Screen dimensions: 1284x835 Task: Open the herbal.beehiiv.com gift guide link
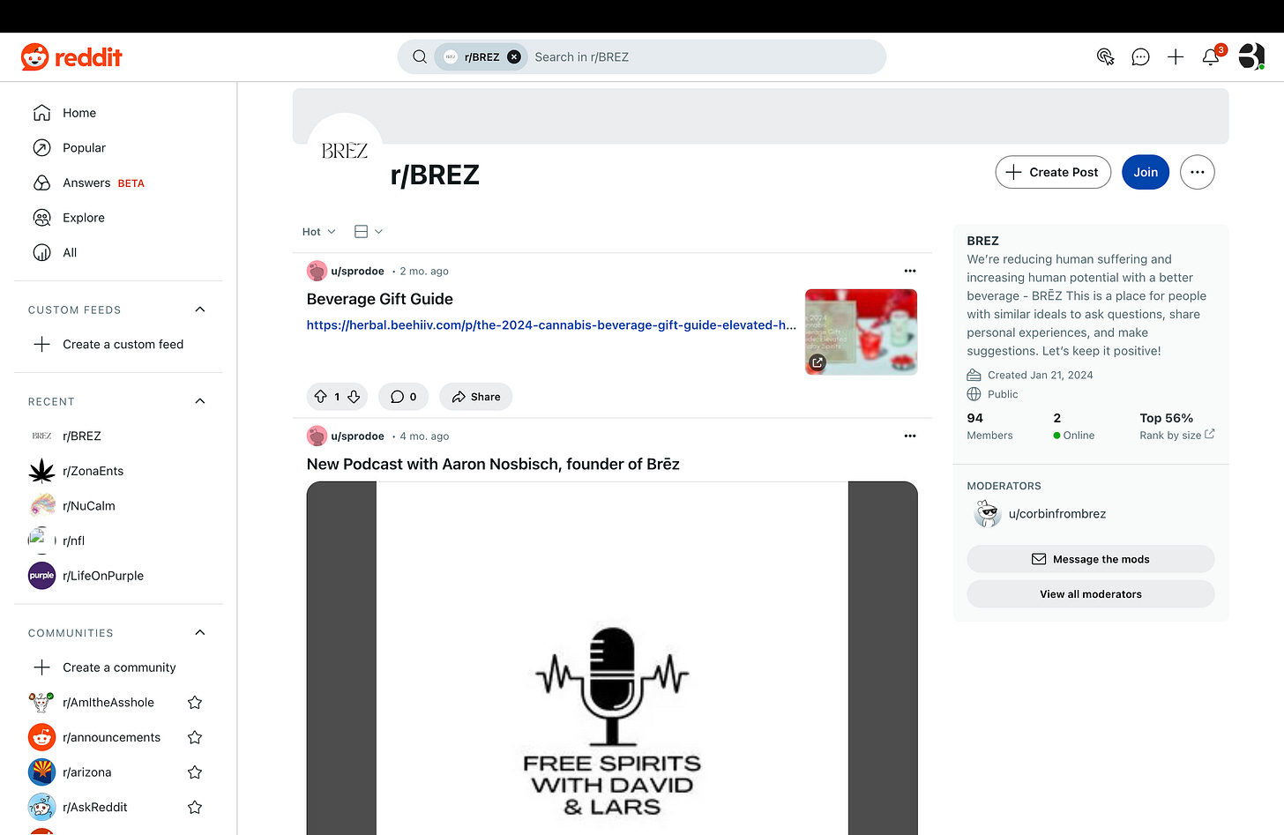[x=551, y=325]
